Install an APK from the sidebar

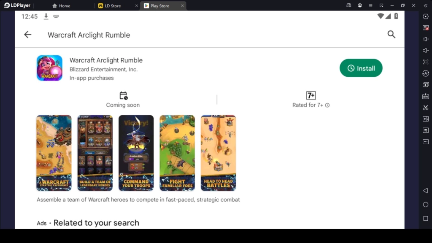pos(425,96)
